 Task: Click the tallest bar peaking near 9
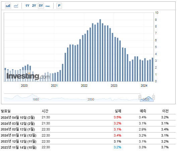pyautogui.click(x=100, y=50)
